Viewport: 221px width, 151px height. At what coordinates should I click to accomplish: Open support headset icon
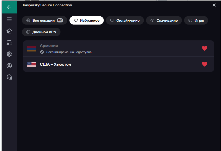pyautogui.click(x=9, y=77)
